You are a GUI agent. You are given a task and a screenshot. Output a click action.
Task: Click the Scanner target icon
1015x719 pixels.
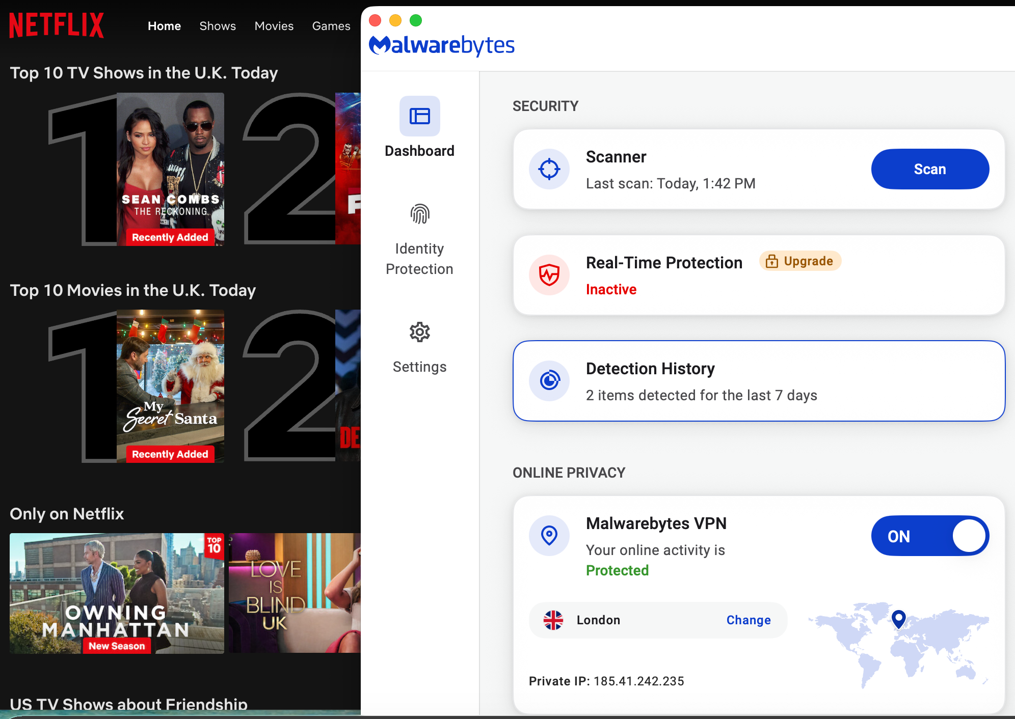point(549,169)
